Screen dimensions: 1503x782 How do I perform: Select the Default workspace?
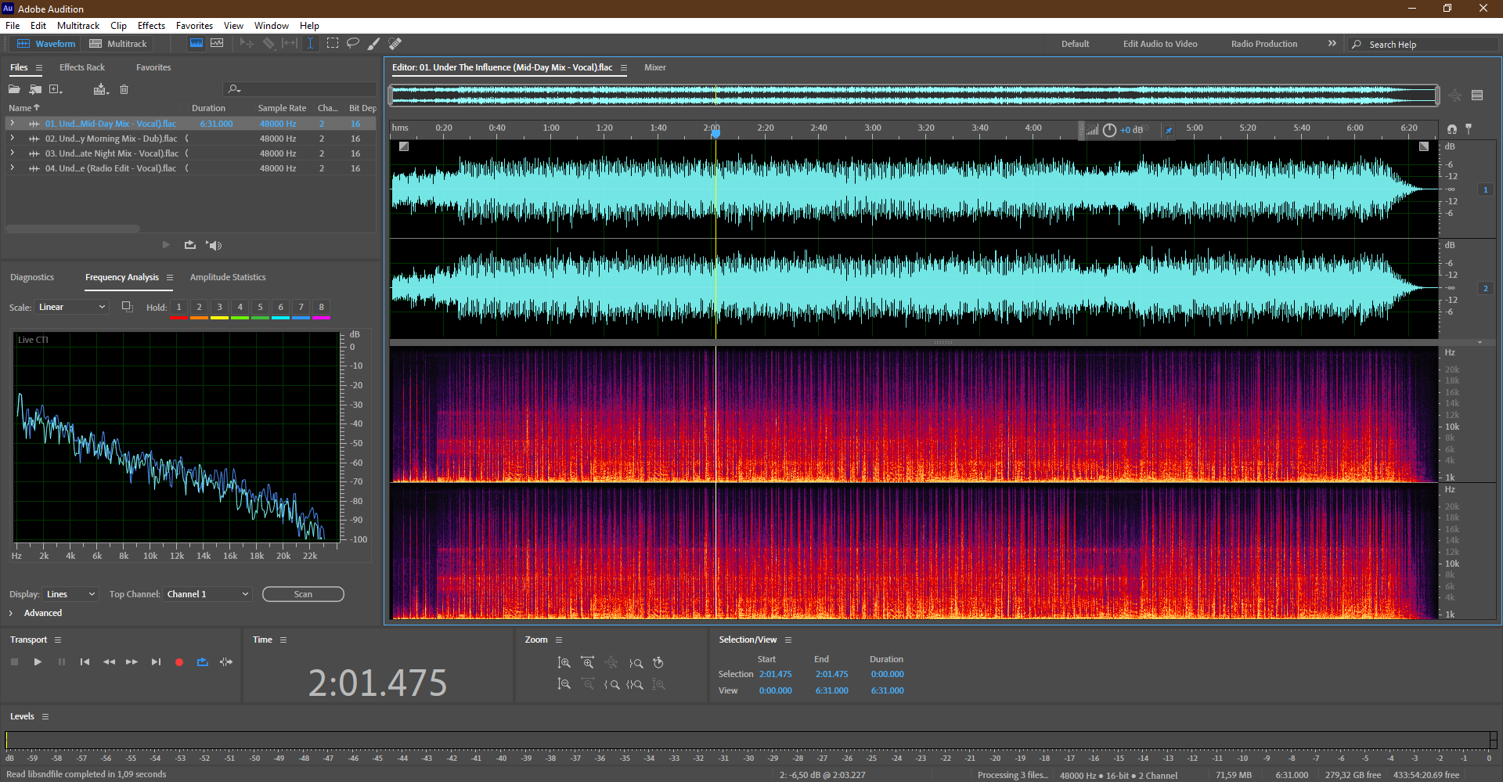tap(1075, 44)
